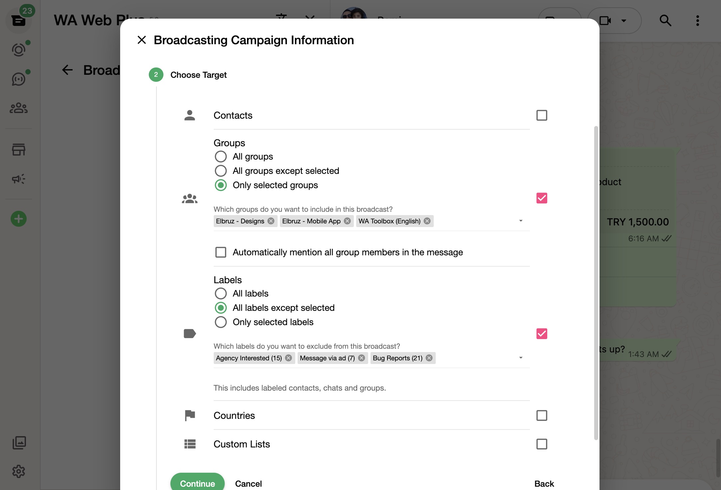
Task: Select the 'Only selected labels' radio button
Action: pyautogui.click(x=221, y=322)
